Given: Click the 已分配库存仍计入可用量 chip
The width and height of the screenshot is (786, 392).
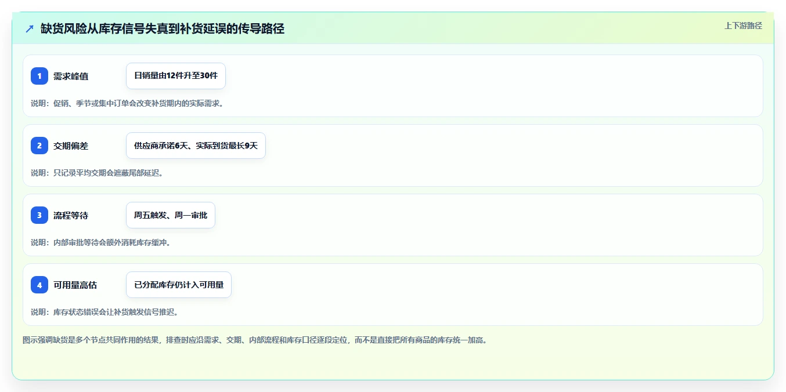Looking at the screenshot, I should (179, 285).
